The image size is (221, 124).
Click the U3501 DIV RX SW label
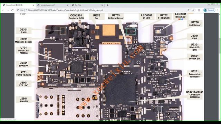(195, 57)
